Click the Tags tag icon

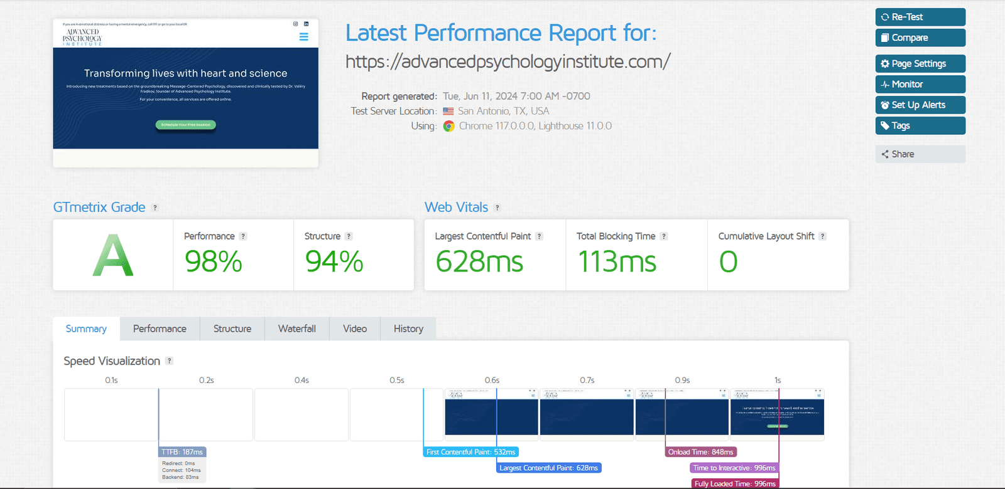[x=885, y=125]
